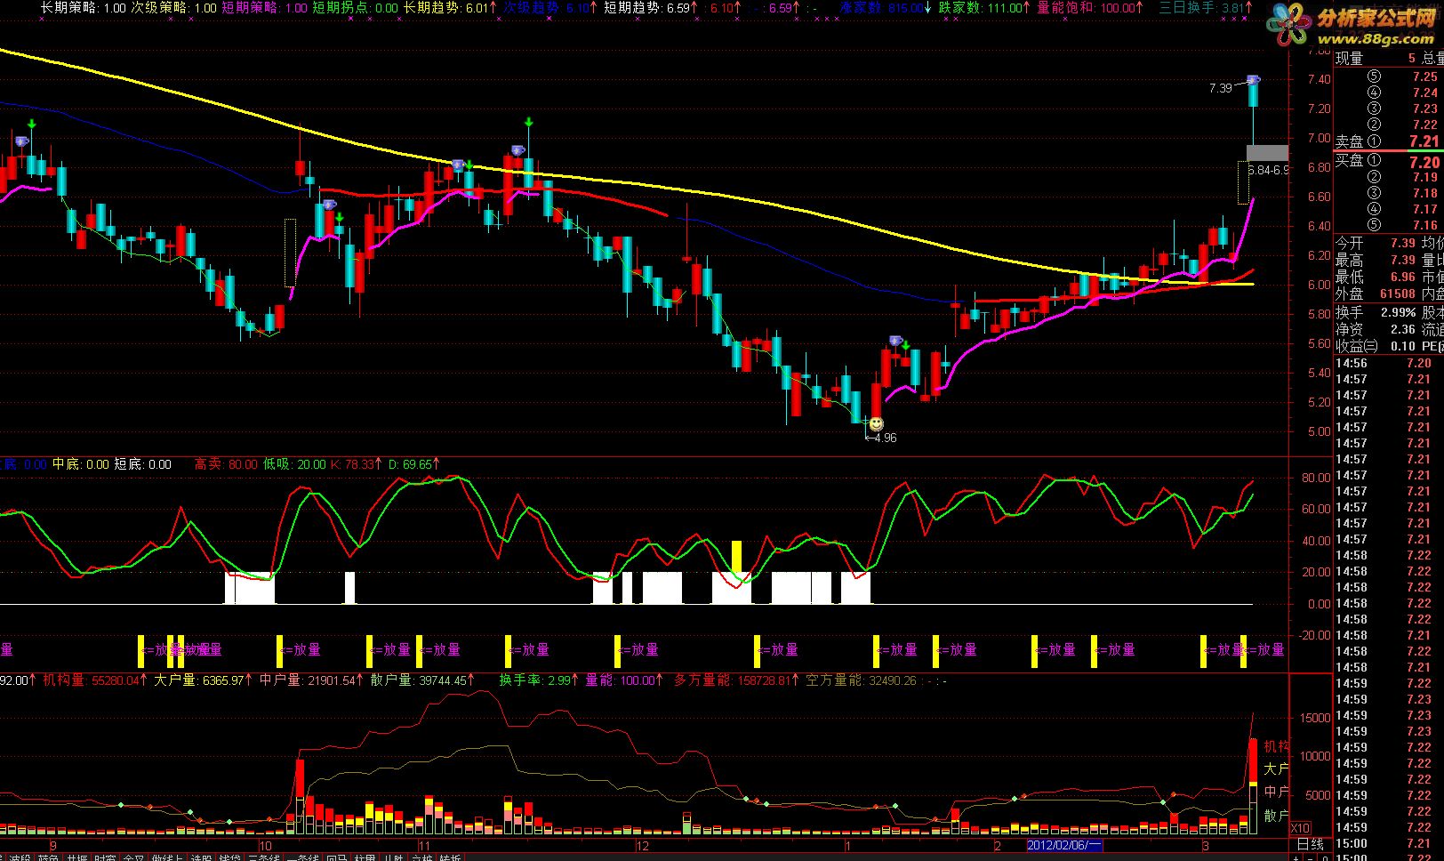Open the 一条线 indicator tab
The height and width of the screenshot is (861, 1444).
point(303,857)
